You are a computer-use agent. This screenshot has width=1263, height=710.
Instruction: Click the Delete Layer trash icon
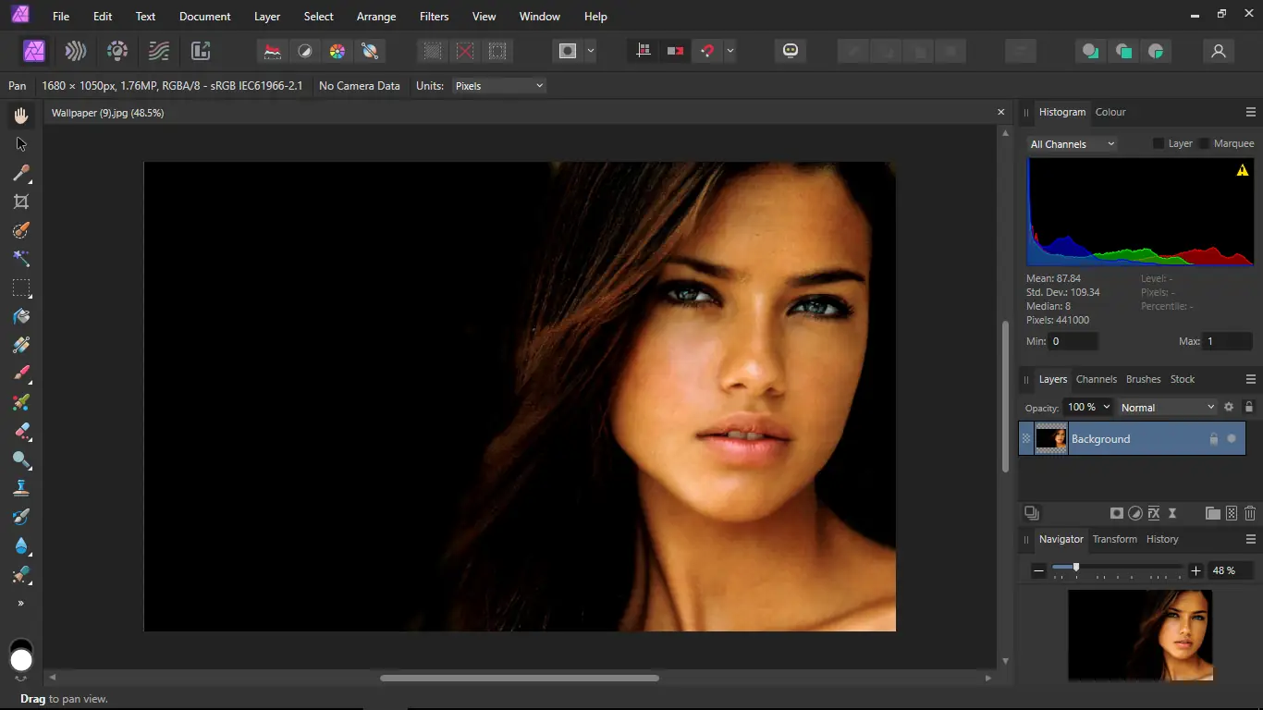pos(1250,513)
